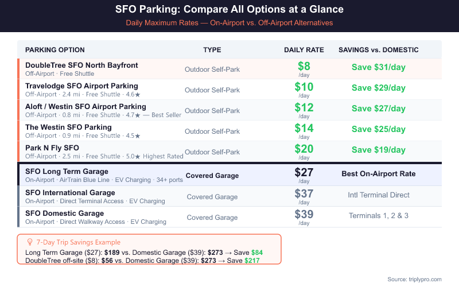
Task: Click the DAILY RATE column header
Action: click(x=304, y=50)
